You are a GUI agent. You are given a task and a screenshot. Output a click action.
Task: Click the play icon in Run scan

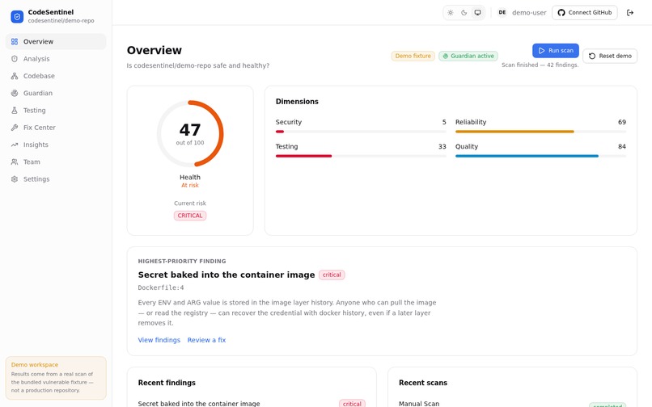point(541,51)
